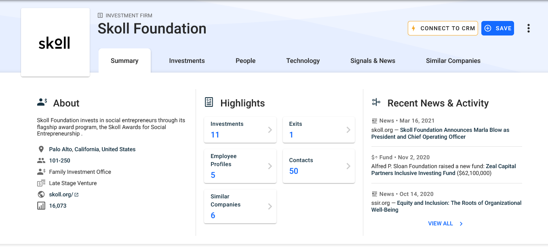Click the lightning bolt icon in Connect to CRM
Viewport: 548px width, 252px height.
point(413,28)
